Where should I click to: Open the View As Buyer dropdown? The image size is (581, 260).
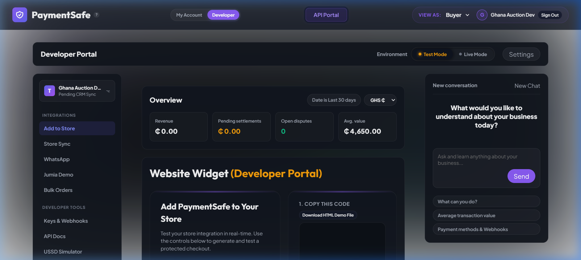(458, 15)
